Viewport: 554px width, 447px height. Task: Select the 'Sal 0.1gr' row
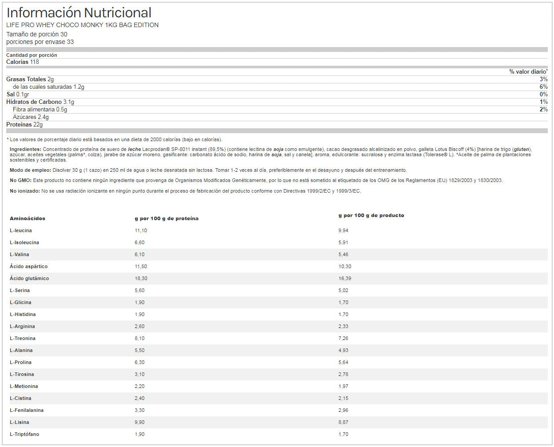point(277,94)
